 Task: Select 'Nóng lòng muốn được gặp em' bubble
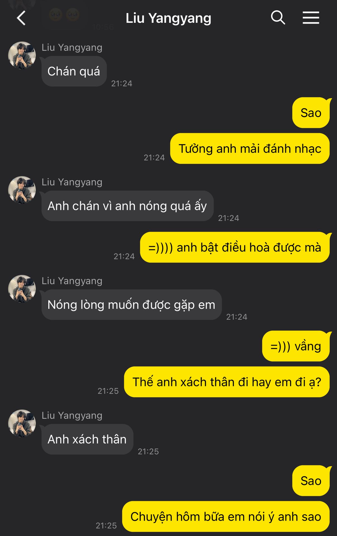(132, 305)
